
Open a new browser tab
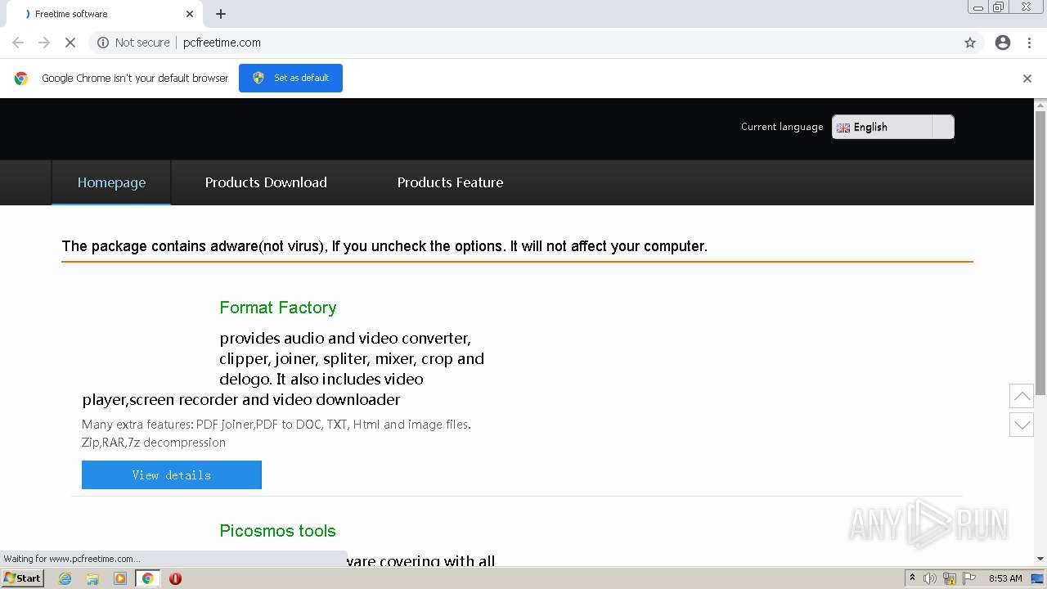coord(221,14)
